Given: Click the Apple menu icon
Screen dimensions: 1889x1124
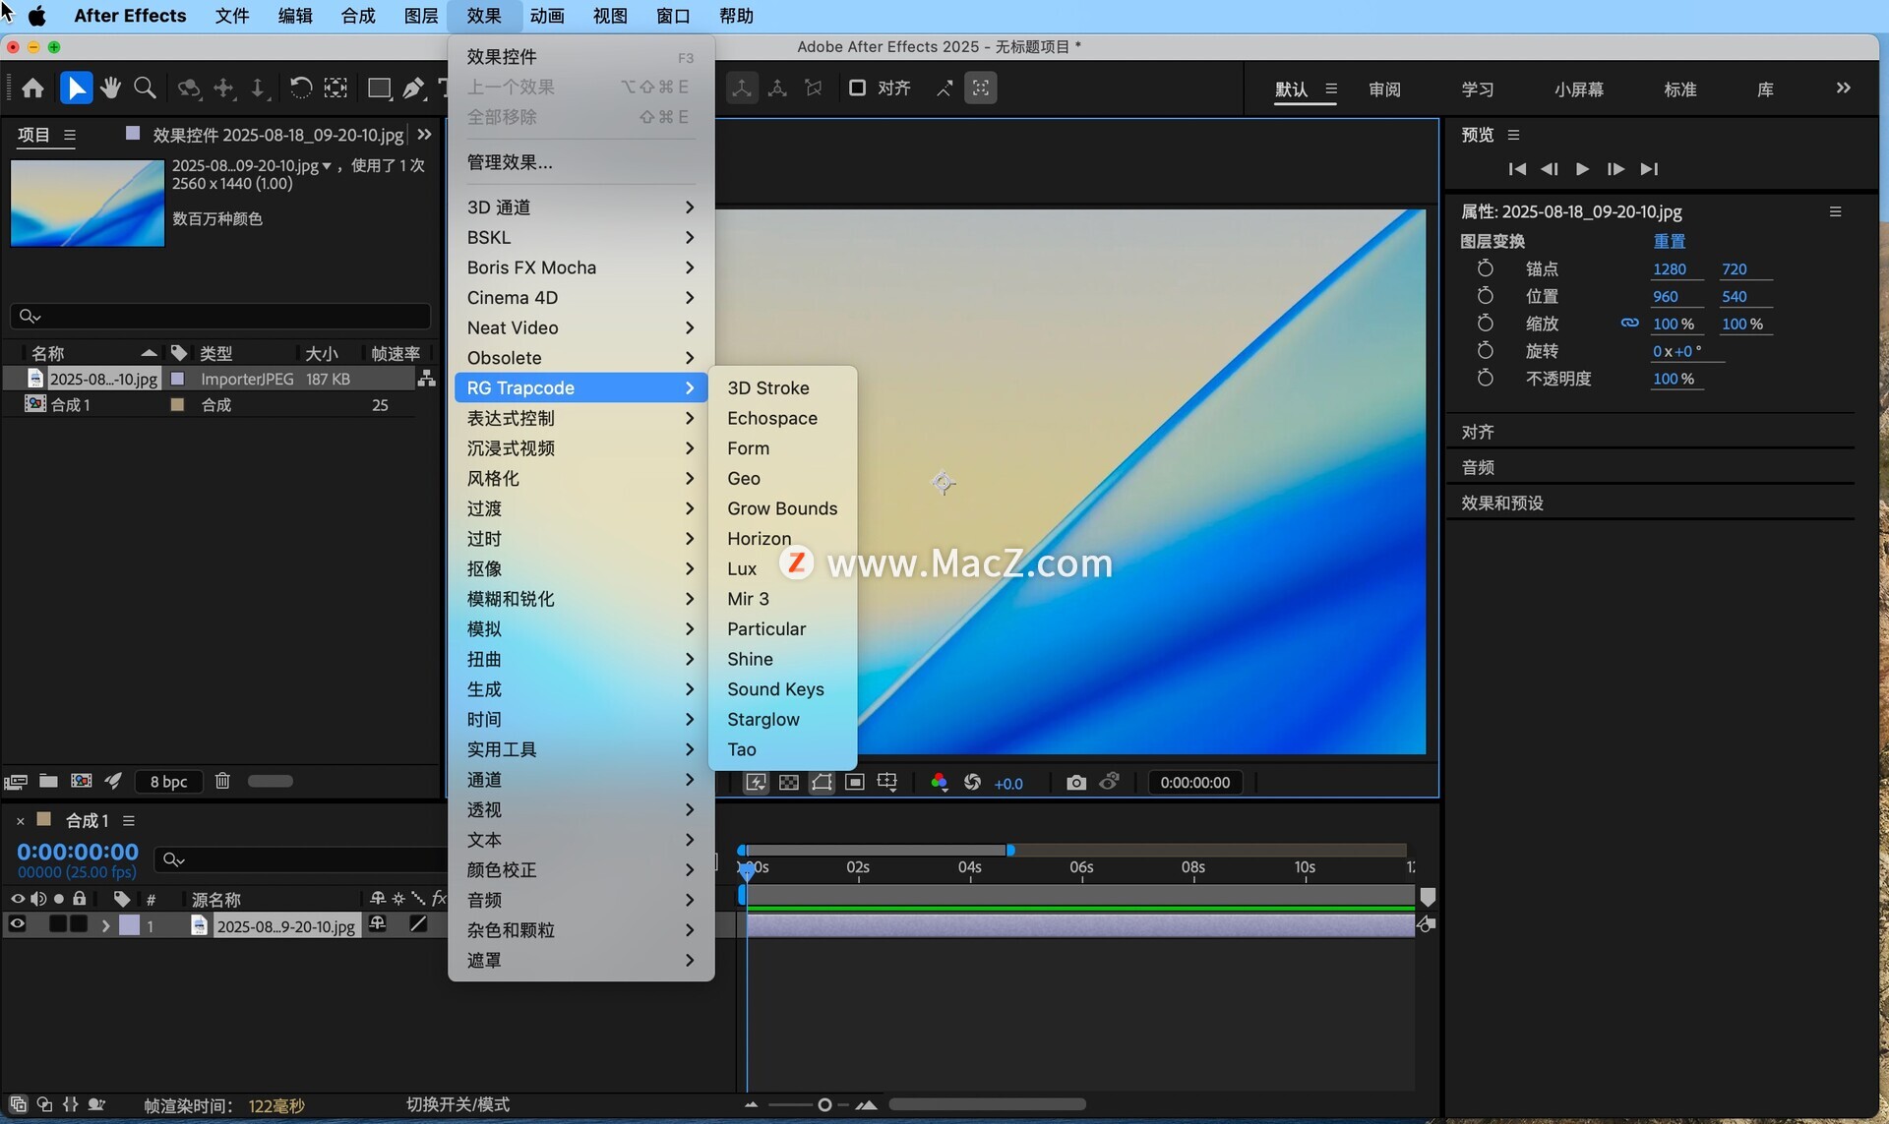Looking at the screenshot, I should coord(37,16).
